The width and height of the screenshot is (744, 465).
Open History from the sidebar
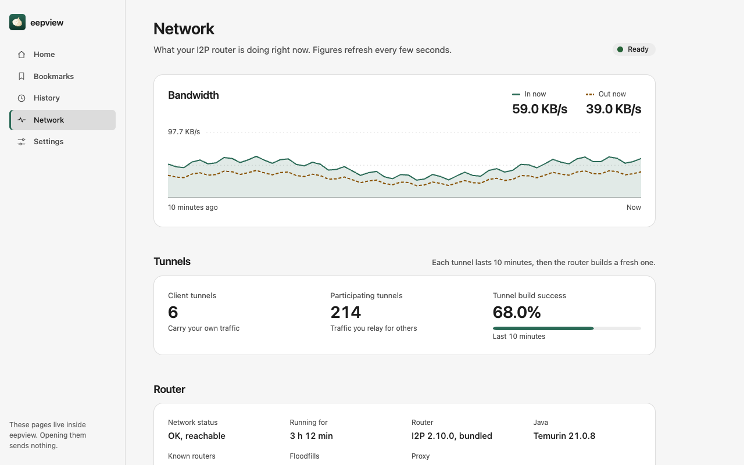point(63,98)
